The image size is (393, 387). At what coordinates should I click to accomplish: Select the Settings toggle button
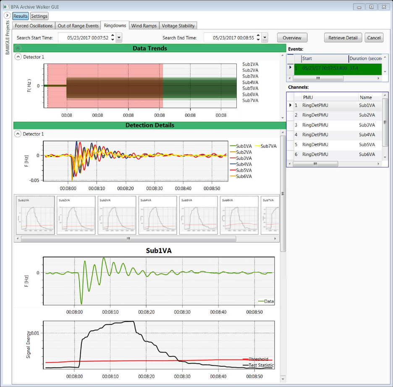tap(39, 16)
